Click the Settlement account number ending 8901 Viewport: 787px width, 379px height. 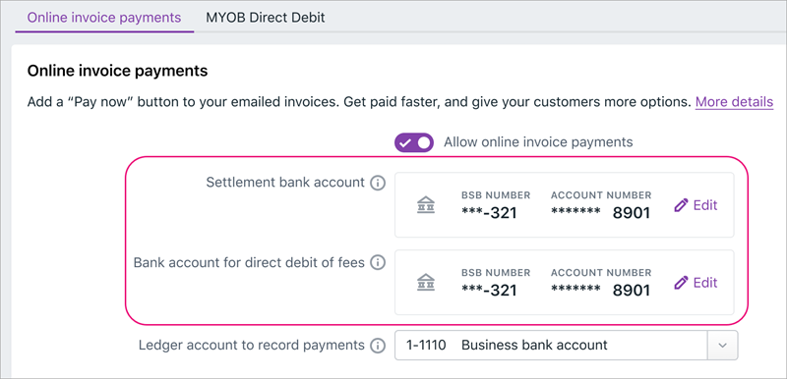(600, 213)
